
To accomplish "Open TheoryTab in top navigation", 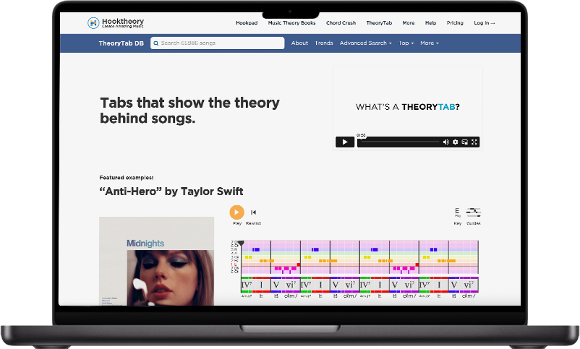I will click(x=379, y=23).
